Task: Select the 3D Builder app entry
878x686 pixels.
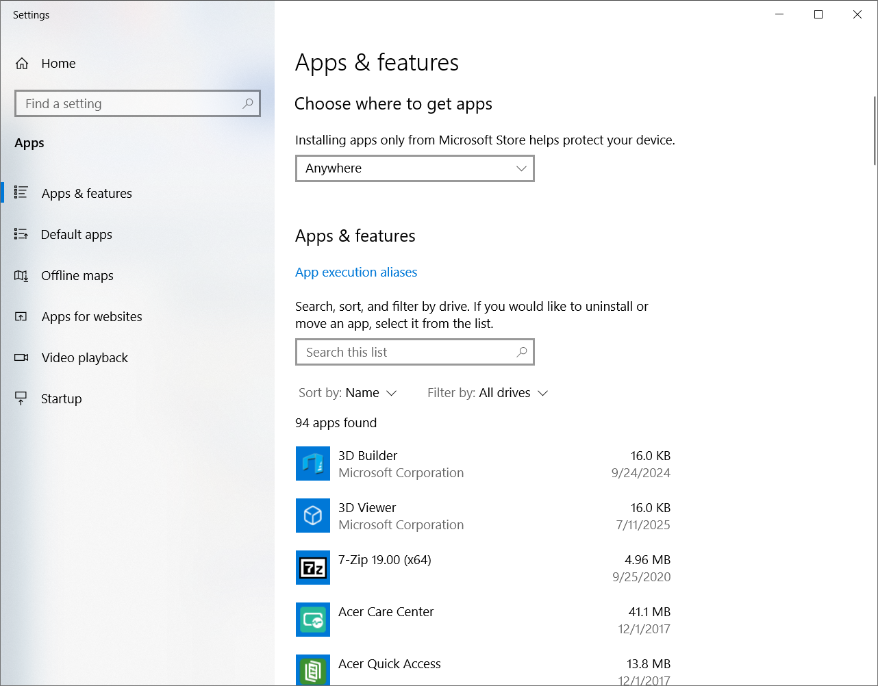Action: point(484,464)
